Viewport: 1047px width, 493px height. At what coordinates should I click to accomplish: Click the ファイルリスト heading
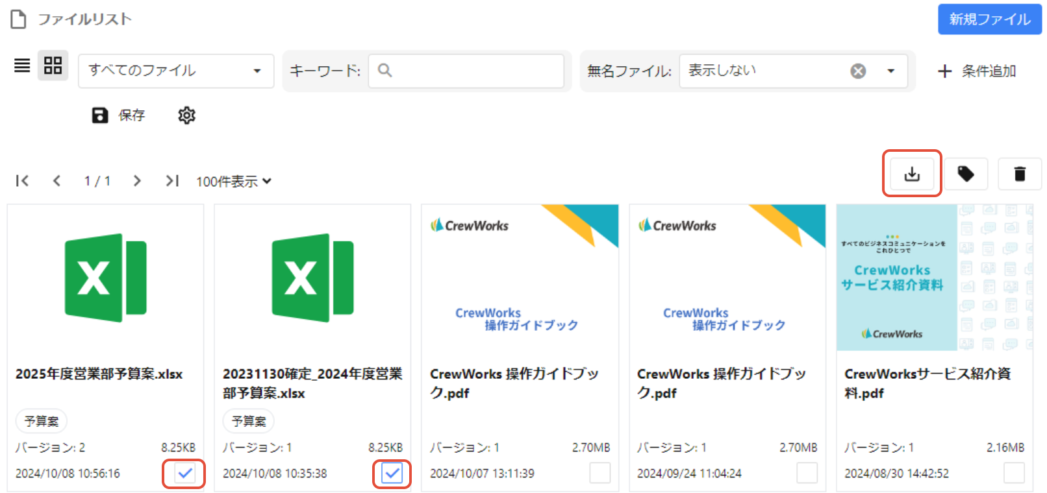[x=84, y=19]
